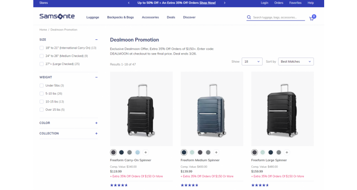Image resolution: width=357 pixels, height=190 pixels.
Task: Show next promo banner arrow
Action: 225,3
